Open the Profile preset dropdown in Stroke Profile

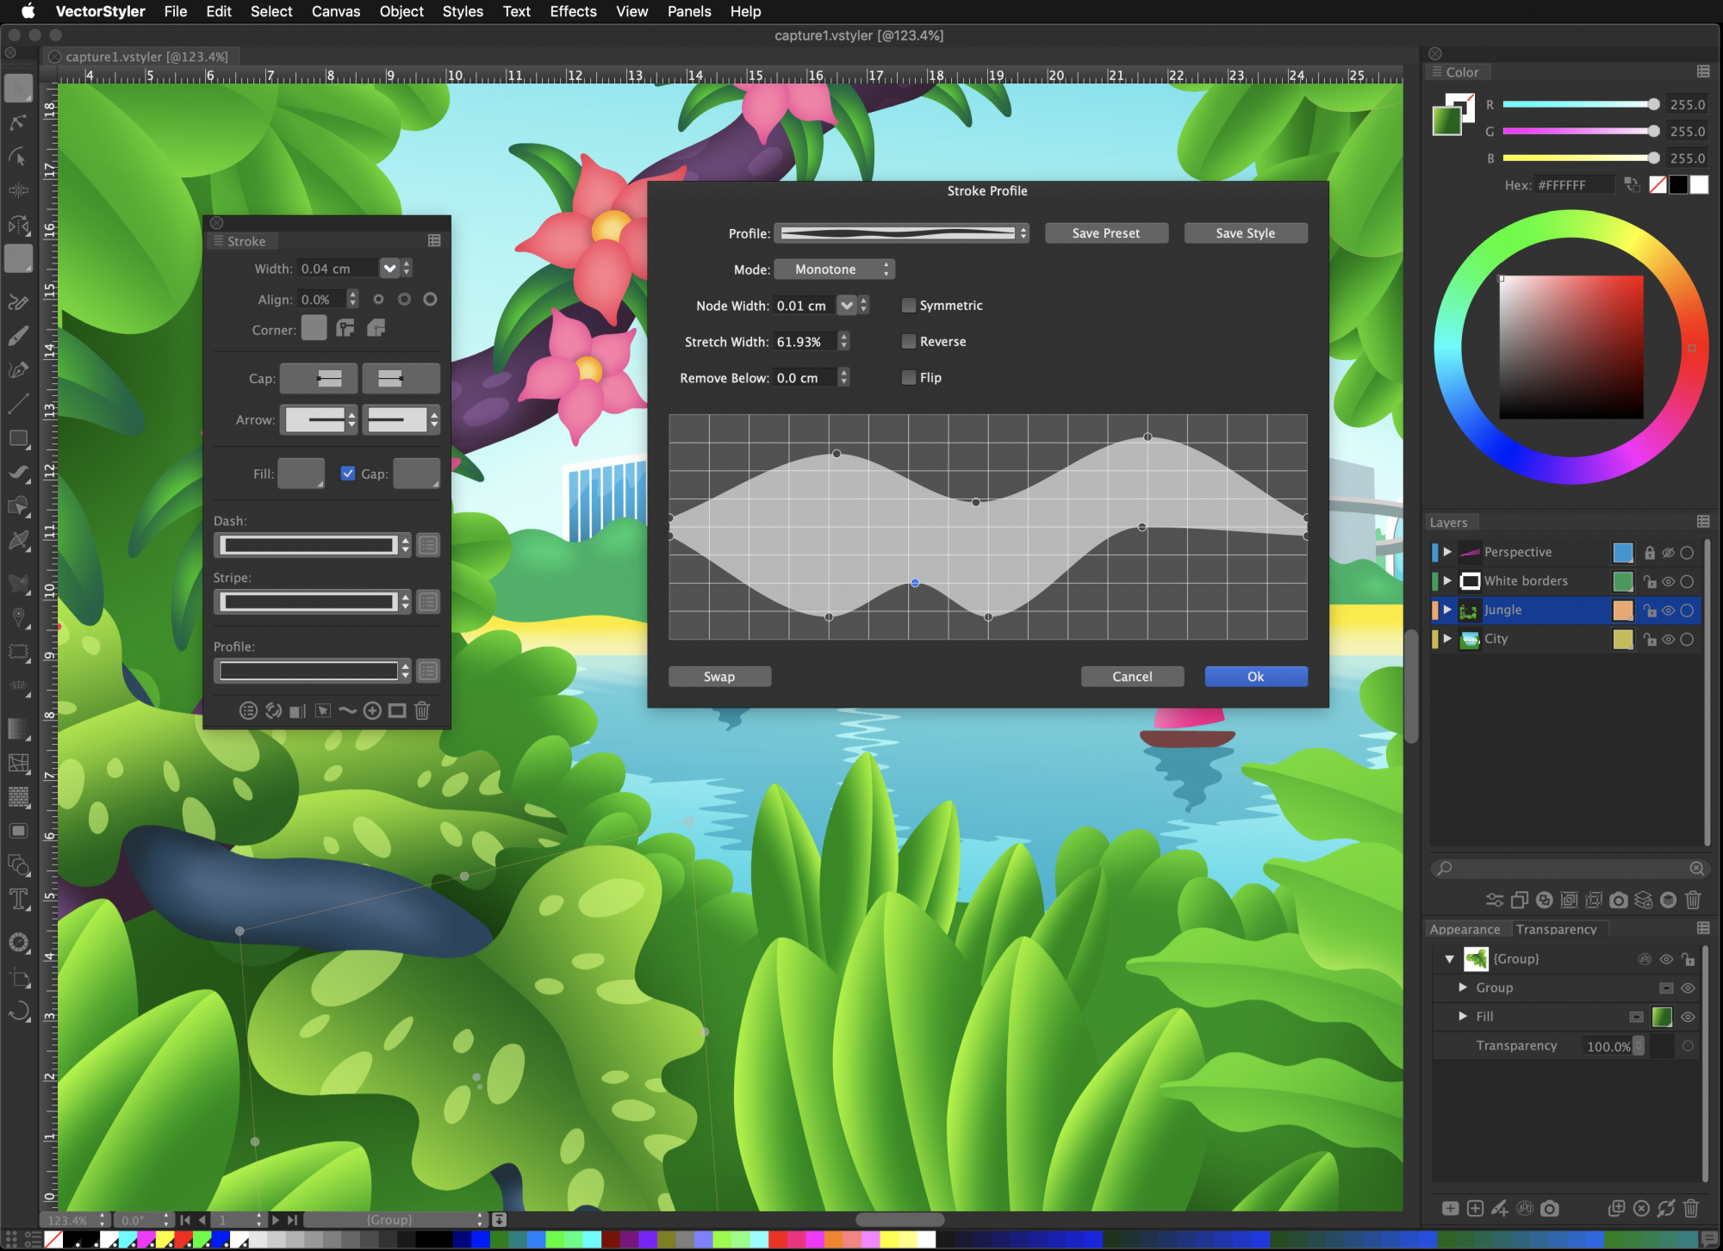click(900, 232)
